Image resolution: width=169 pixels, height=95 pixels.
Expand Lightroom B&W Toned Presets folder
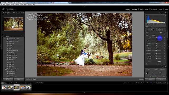click(x=5, y=68)
